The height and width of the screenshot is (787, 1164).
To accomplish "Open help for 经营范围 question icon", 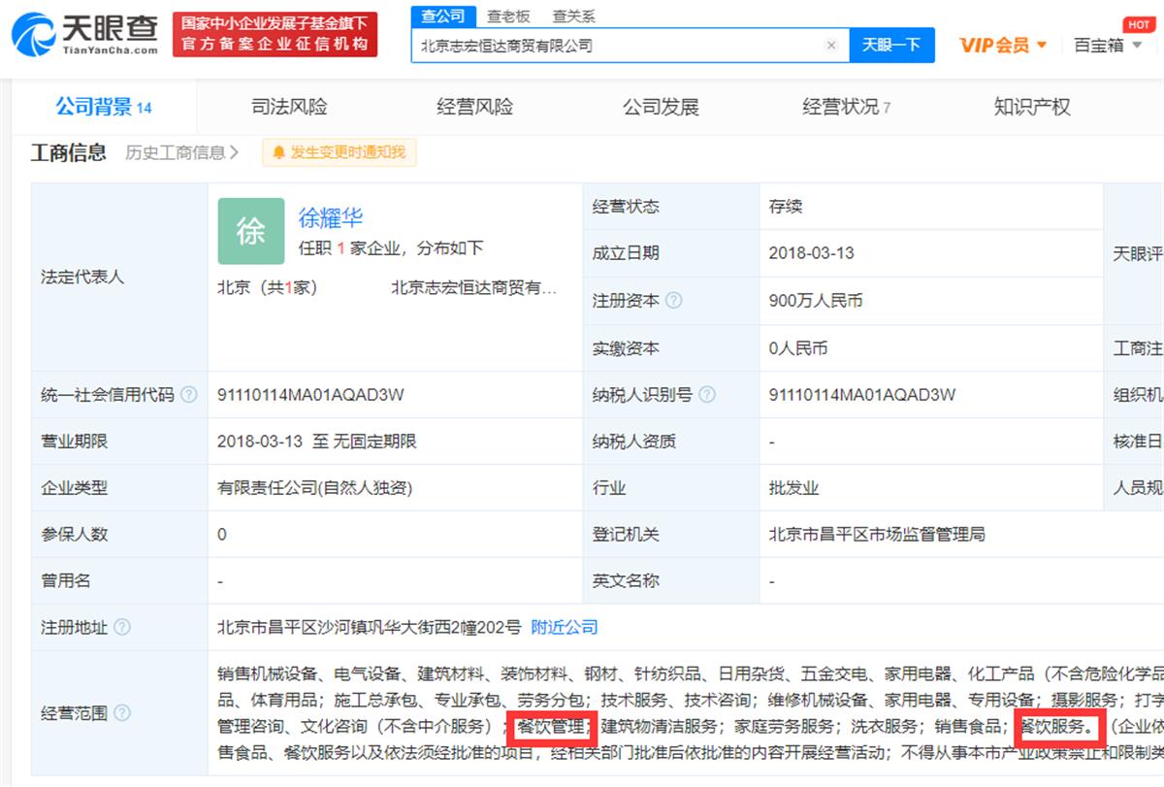I will 122,713.
